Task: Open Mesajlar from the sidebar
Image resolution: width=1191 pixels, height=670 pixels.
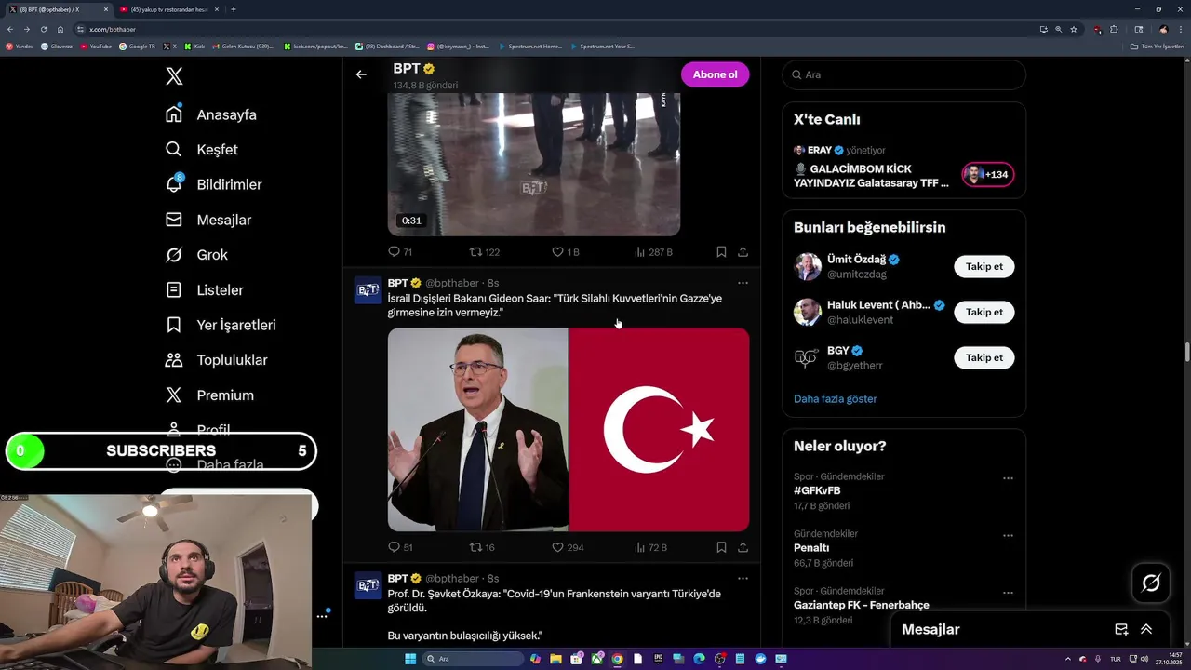Action: coord(208,220)
